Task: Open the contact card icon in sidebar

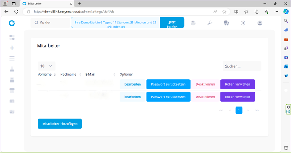Action: click(12, 112)
